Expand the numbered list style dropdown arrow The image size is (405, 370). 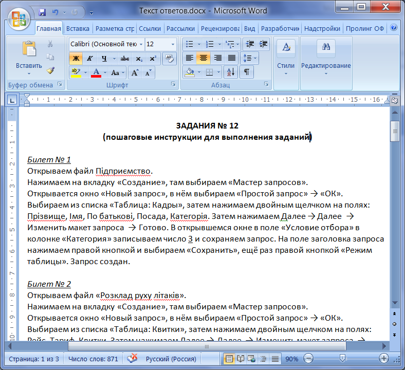[219, 44]
